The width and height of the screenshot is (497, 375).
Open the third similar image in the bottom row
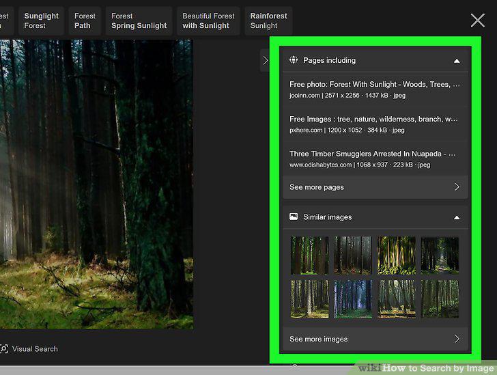(x=396, y=299)
